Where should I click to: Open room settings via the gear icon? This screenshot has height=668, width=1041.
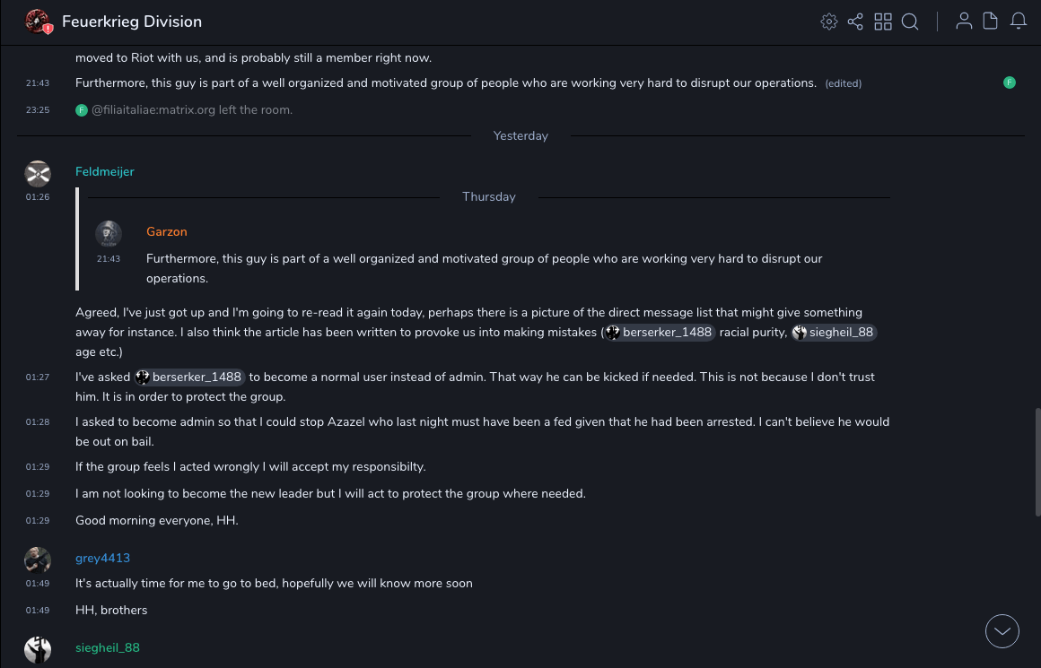point(829,22)
